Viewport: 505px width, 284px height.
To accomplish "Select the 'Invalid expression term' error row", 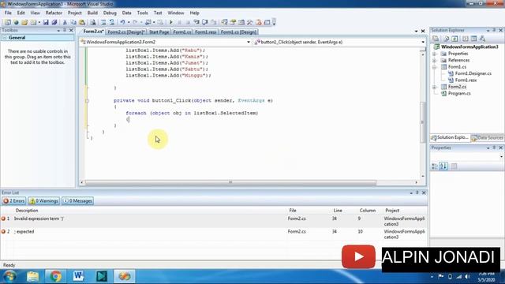I will (x=214, y=221).
